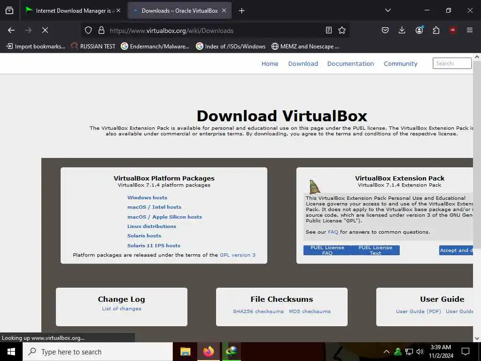
Task: Toggle reader view icon
Action: pos(328,30)
